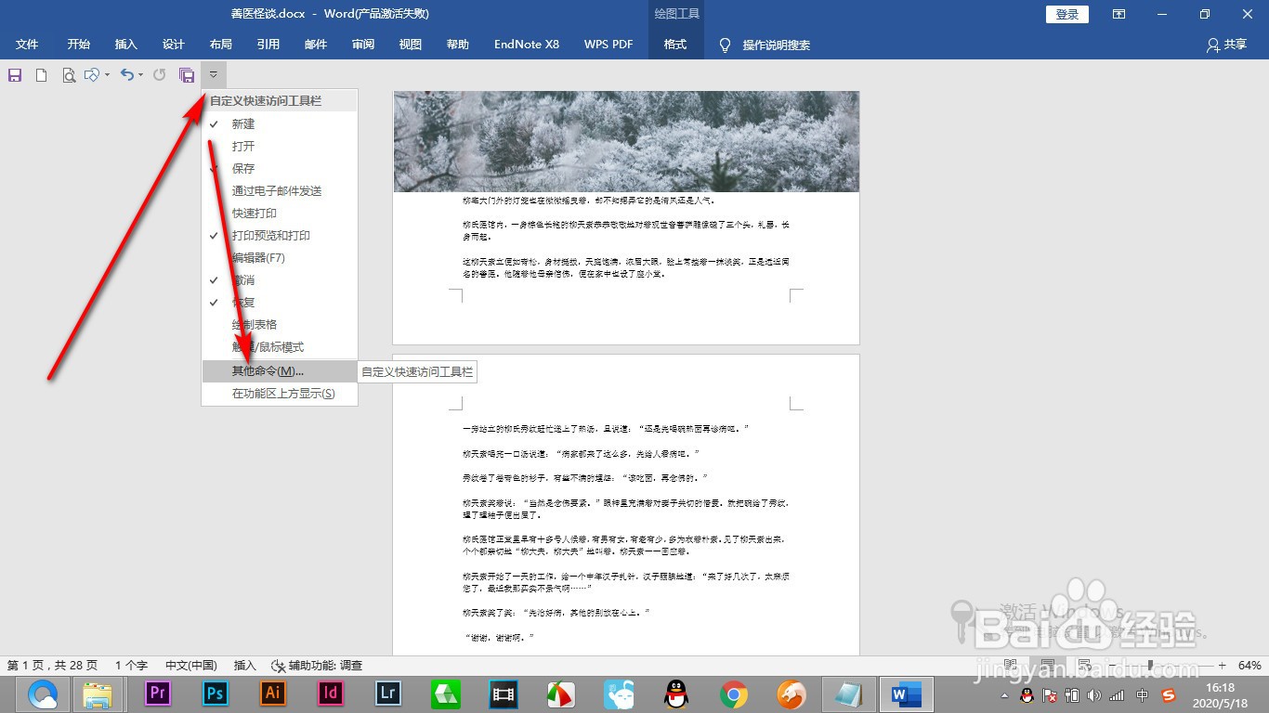Enable 编辑器(F7) in the customize menu
This screenshot has height=713, width=1269.
(280, 257)
